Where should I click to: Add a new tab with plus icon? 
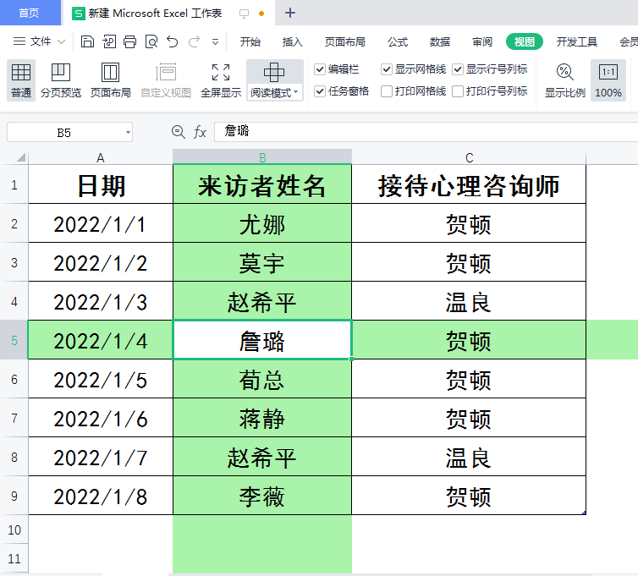point(290,13)
